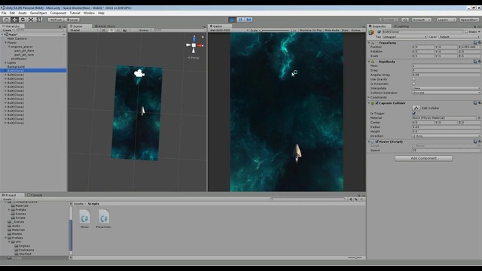Toggle the Static checkbox

click(466, 32)
